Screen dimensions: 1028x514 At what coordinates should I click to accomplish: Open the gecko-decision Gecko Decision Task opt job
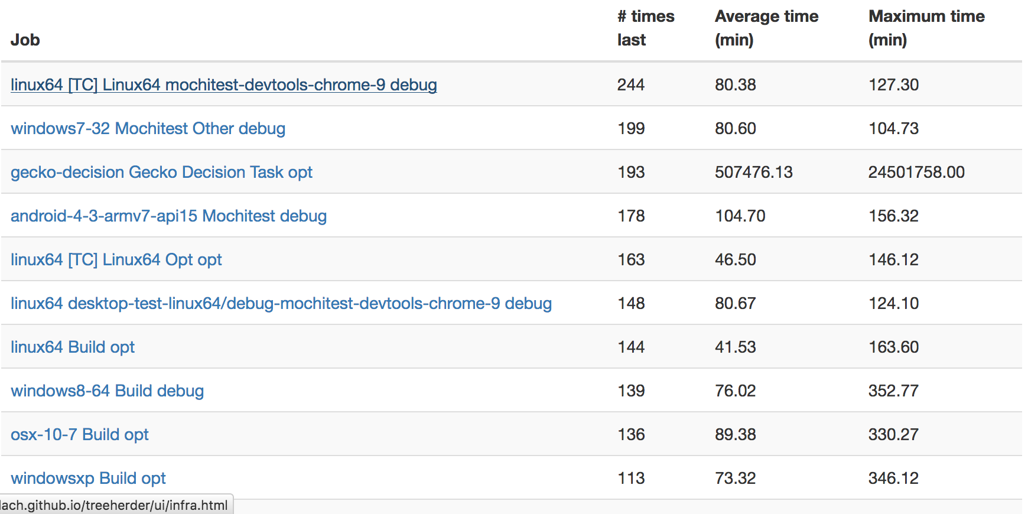pos(161,173)
